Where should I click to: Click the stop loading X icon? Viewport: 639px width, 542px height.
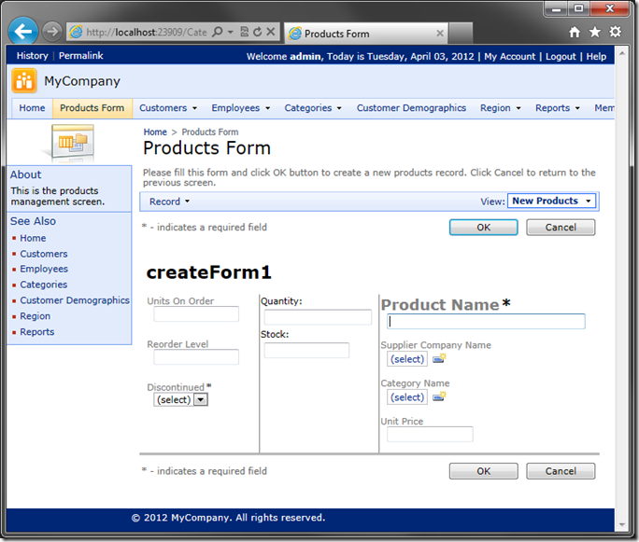tap(271, 32)
